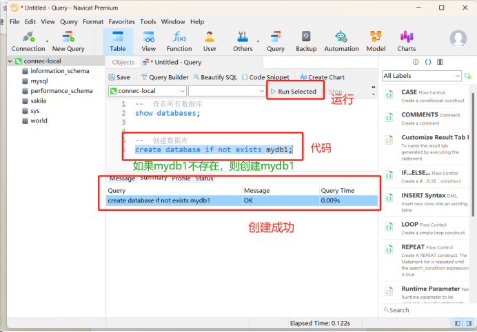The image size is (477, 332).
Task: Open the Connection toolbar button
Action: coord(28,41)
